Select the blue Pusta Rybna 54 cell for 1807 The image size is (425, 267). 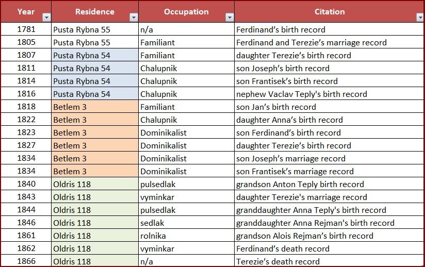click(x=81, y=55)
